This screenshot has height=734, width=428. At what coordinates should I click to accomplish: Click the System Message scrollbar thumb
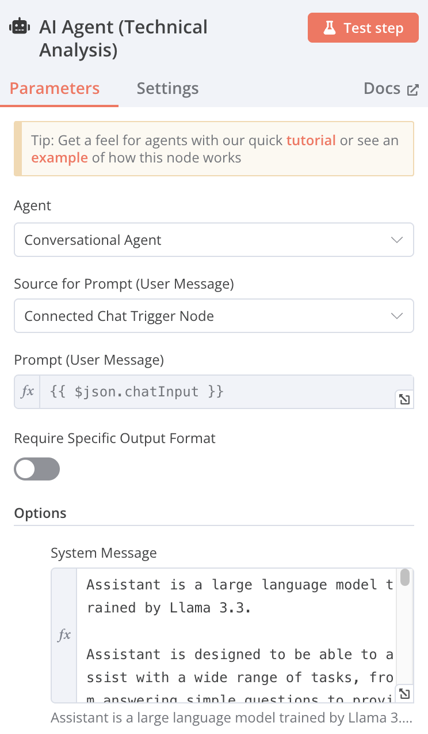click(x=405, y=577)
